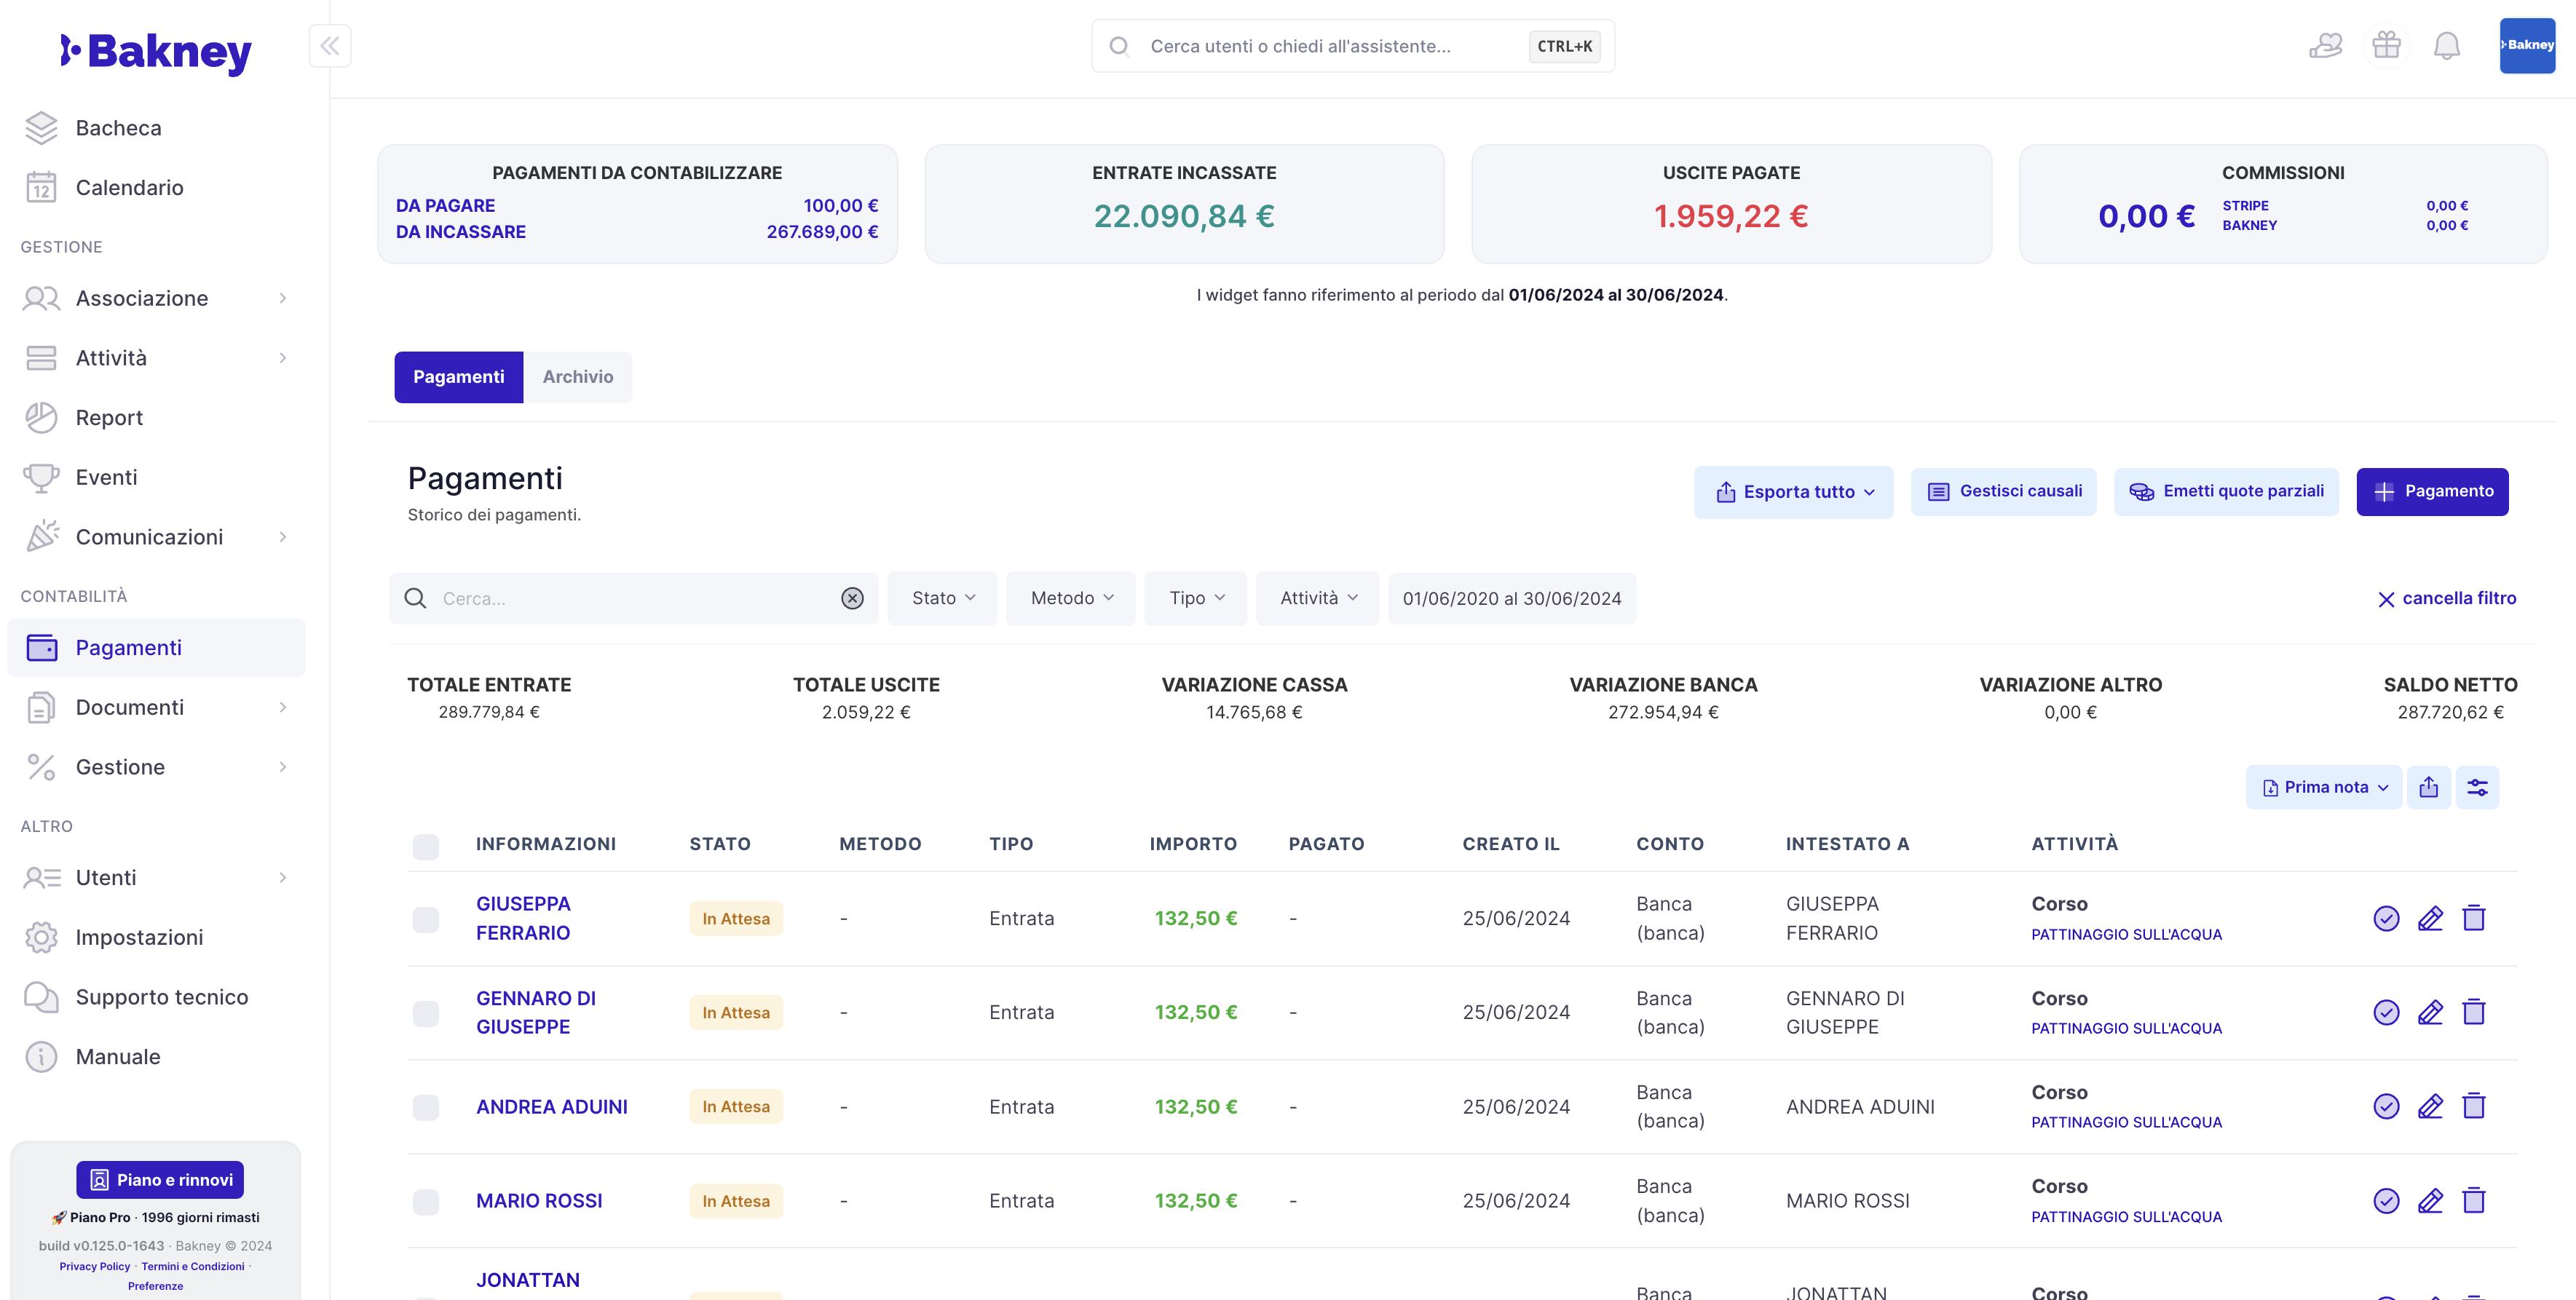Screen dimensions: 2576x1300
Task: Check the Andrea Aduini row checkbox
Action: [426, 1107]
